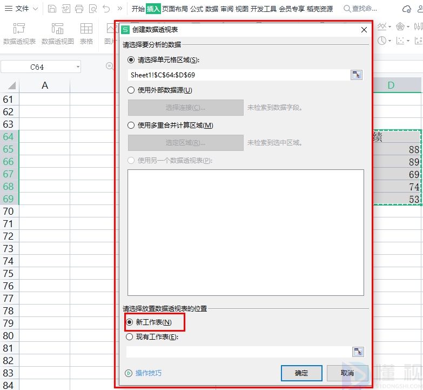
Task: Open the 文件 menu
Action: point(22,9)
